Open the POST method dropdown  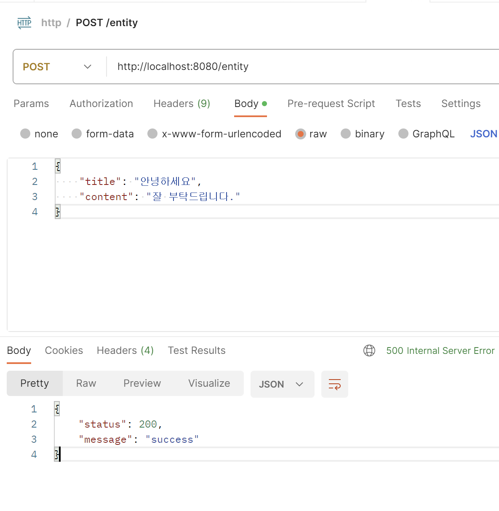(58, 67)
